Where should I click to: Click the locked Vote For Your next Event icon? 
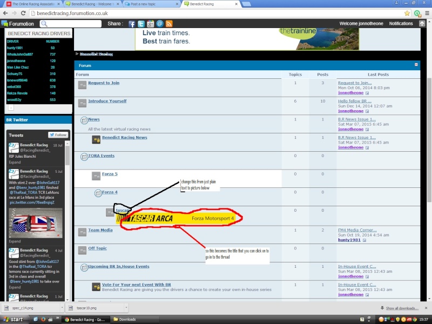tap(96, 287)
